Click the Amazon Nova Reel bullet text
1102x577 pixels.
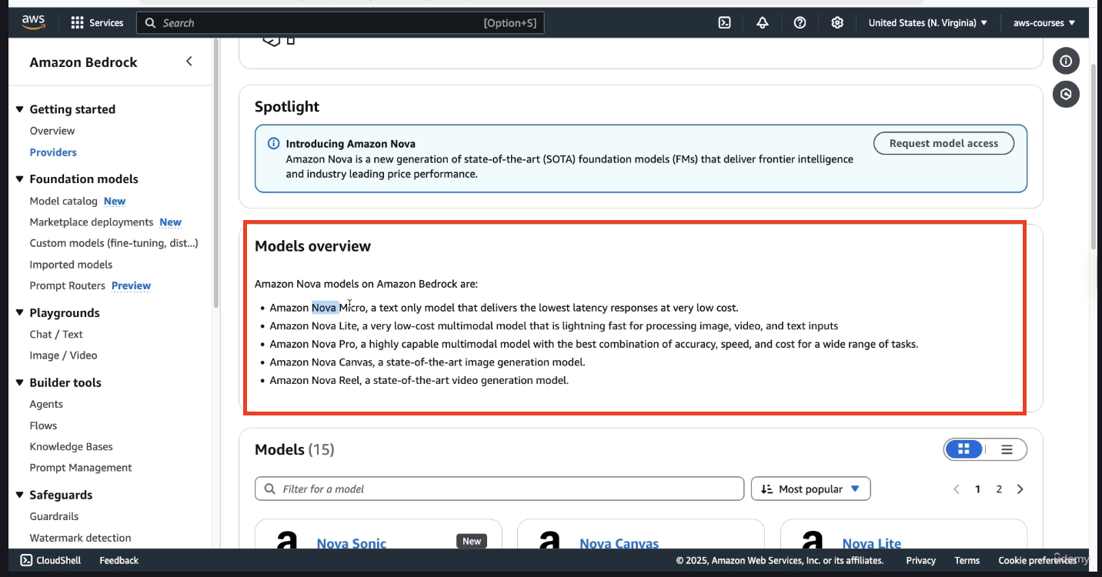419,380
